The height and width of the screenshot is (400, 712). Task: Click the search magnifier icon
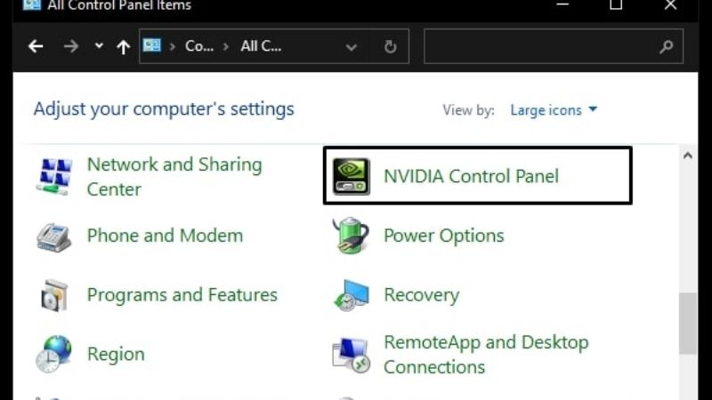[666, 46]
